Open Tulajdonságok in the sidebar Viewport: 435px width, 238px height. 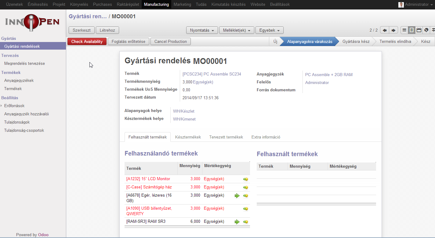point(17,122)
